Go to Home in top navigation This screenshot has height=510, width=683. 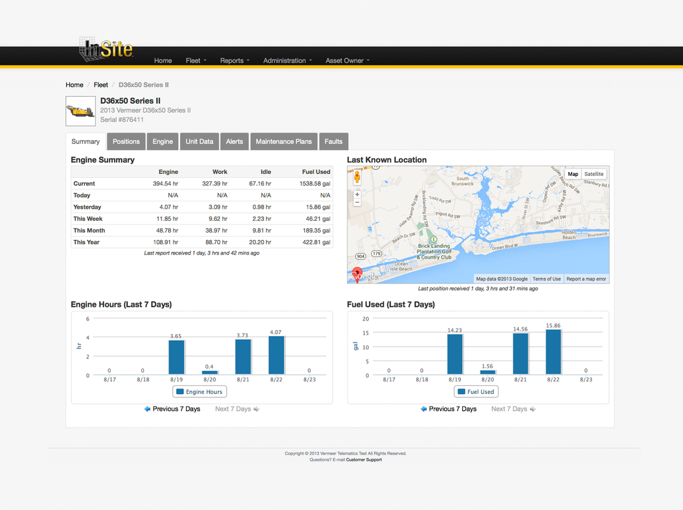pyautogui.click(x=163, y=61)
